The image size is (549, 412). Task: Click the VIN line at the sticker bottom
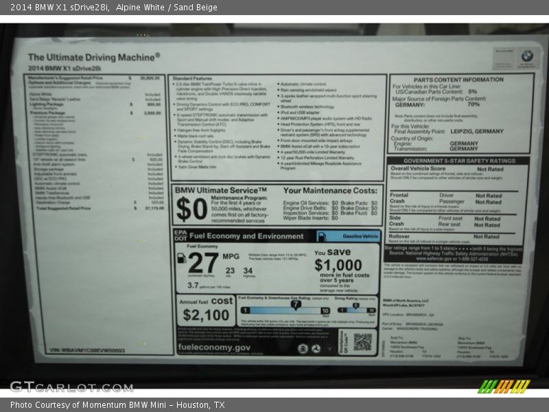(87, 350)
